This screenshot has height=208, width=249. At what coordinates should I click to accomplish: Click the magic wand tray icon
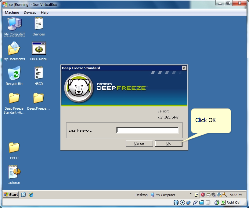[225, 195]
